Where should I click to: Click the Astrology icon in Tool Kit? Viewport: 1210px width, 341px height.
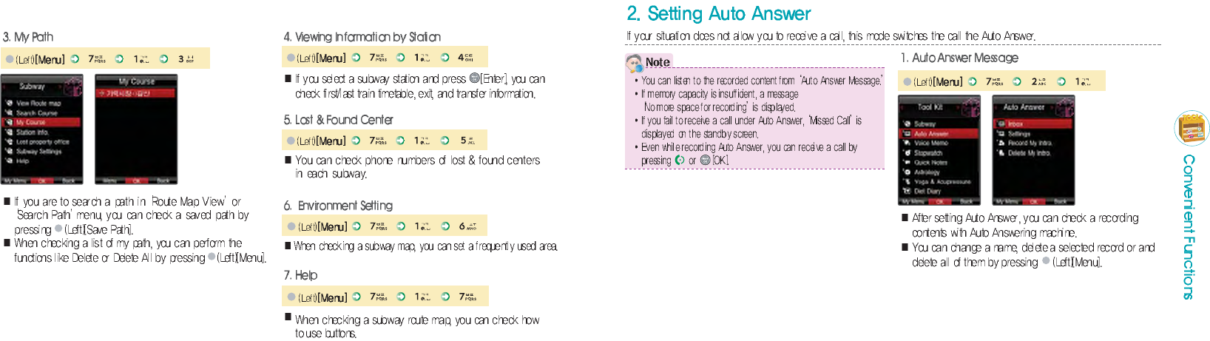(x=906, y=172)
